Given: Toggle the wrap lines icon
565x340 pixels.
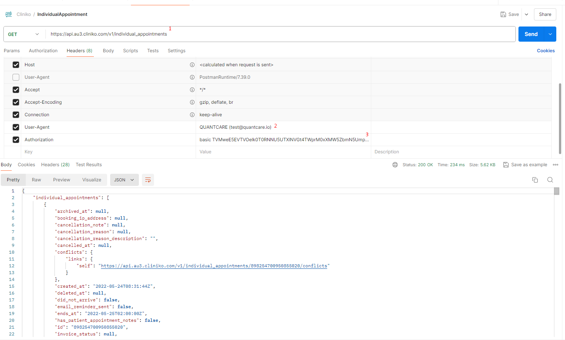Looking at the screenshot, I should tap(148, 180).
